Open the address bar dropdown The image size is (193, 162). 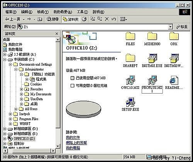pyautogui.click(x=170, y=27)
